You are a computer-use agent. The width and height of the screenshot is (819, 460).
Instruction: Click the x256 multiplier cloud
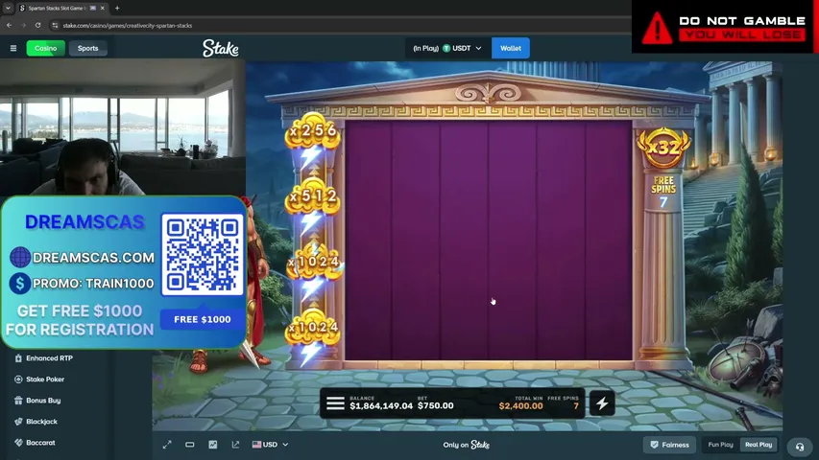click(313, 130)
